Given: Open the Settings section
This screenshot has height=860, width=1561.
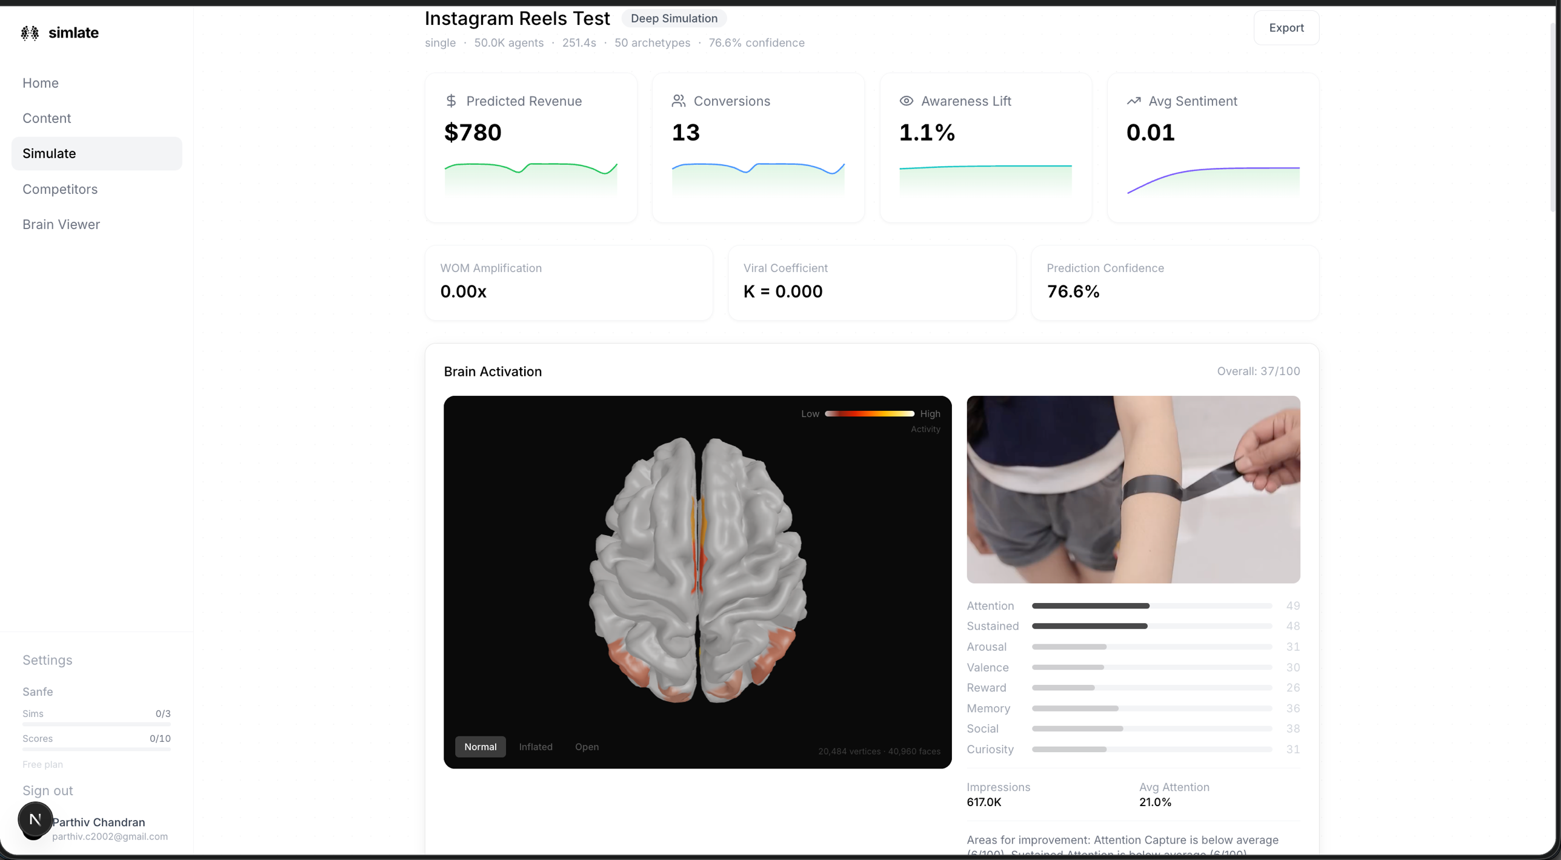Looking at the screenshot, I should [47, 659].
